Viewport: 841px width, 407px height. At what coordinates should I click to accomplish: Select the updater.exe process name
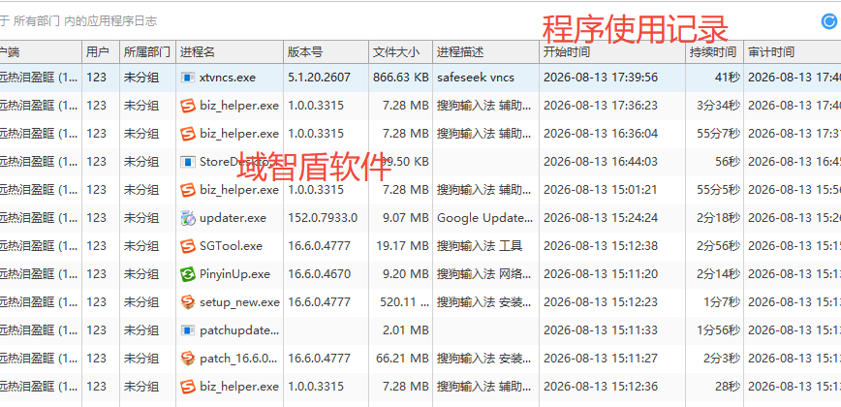[x=233, y=218]
